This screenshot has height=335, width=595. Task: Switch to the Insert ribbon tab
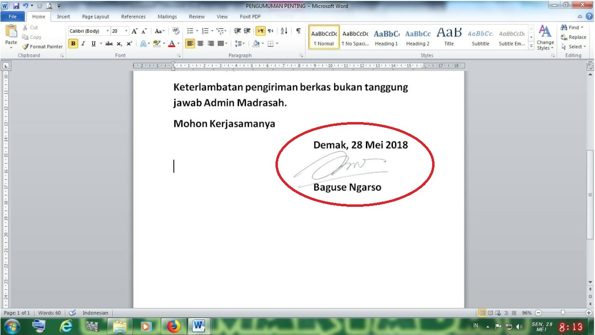click(x=63, y=16)
